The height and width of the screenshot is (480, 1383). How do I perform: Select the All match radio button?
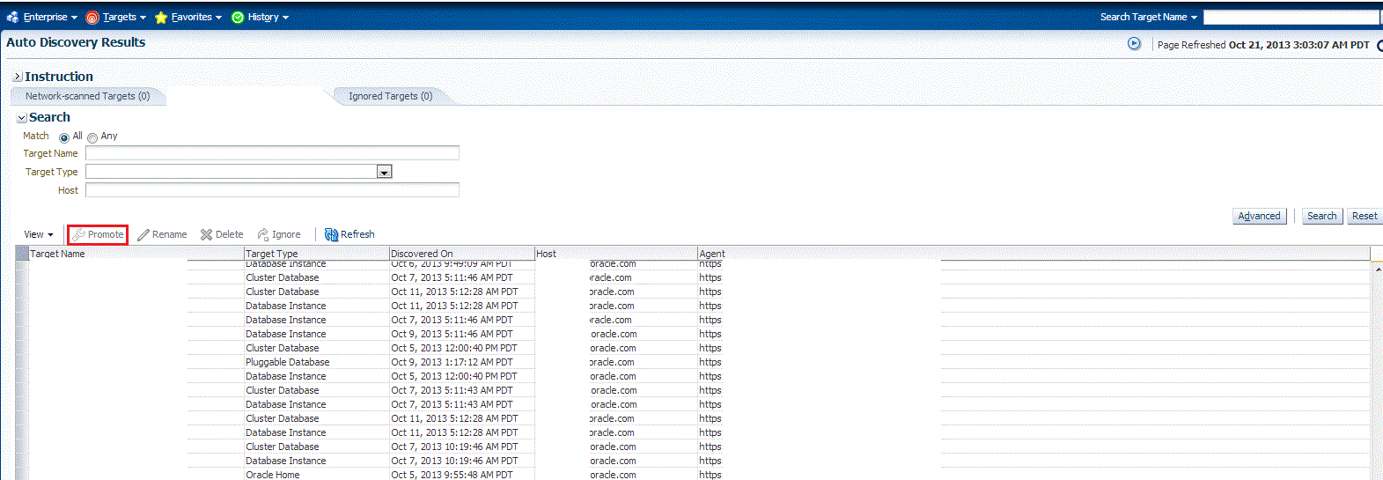64,137
